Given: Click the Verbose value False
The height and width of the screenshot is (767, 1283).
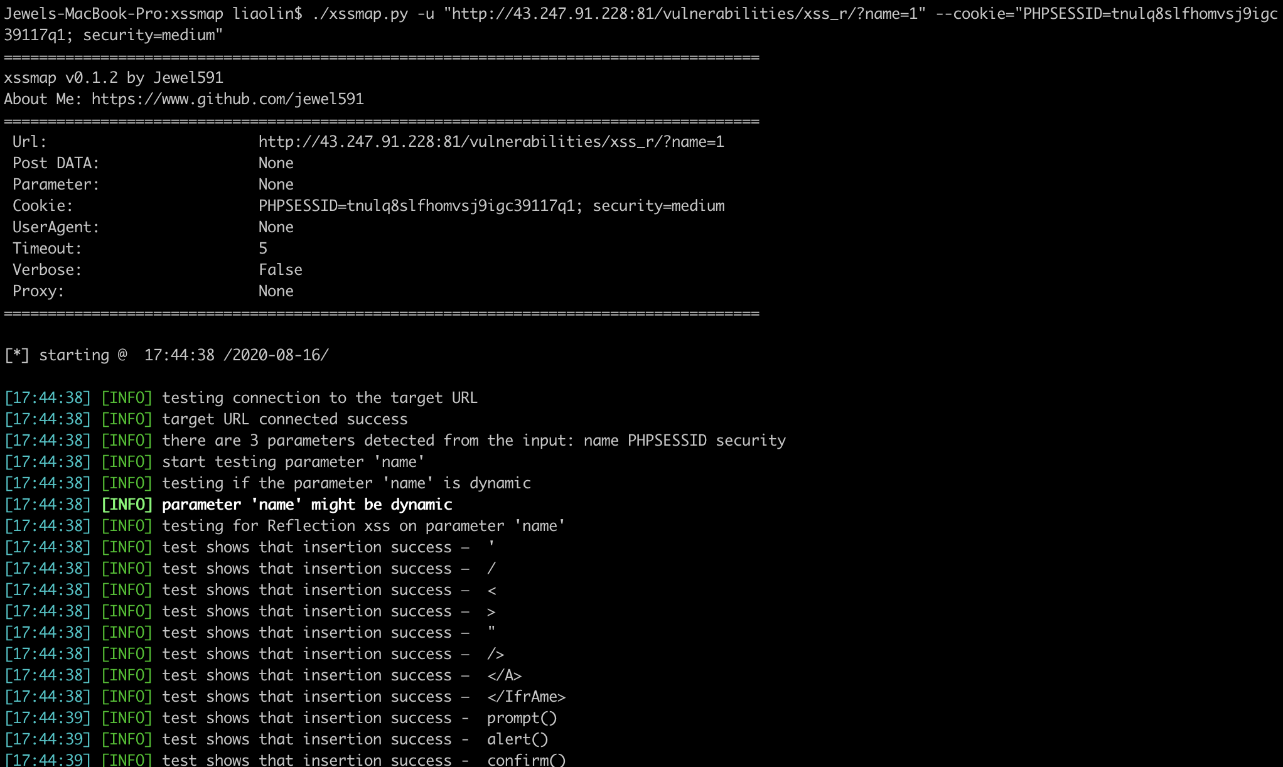Looking at the screenshot, I should pos(281,270).
